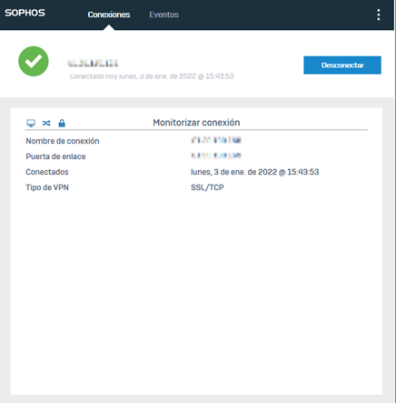Click the Tipo de VPN label
Viewport: 396px width, 403px height.
click(47, 187)
